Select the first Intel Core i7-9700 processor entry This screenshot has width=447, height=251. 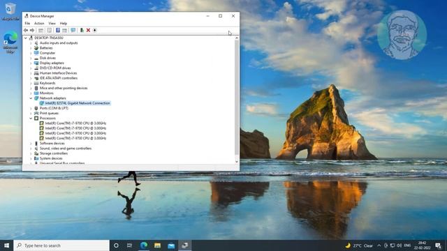(75, 123)
